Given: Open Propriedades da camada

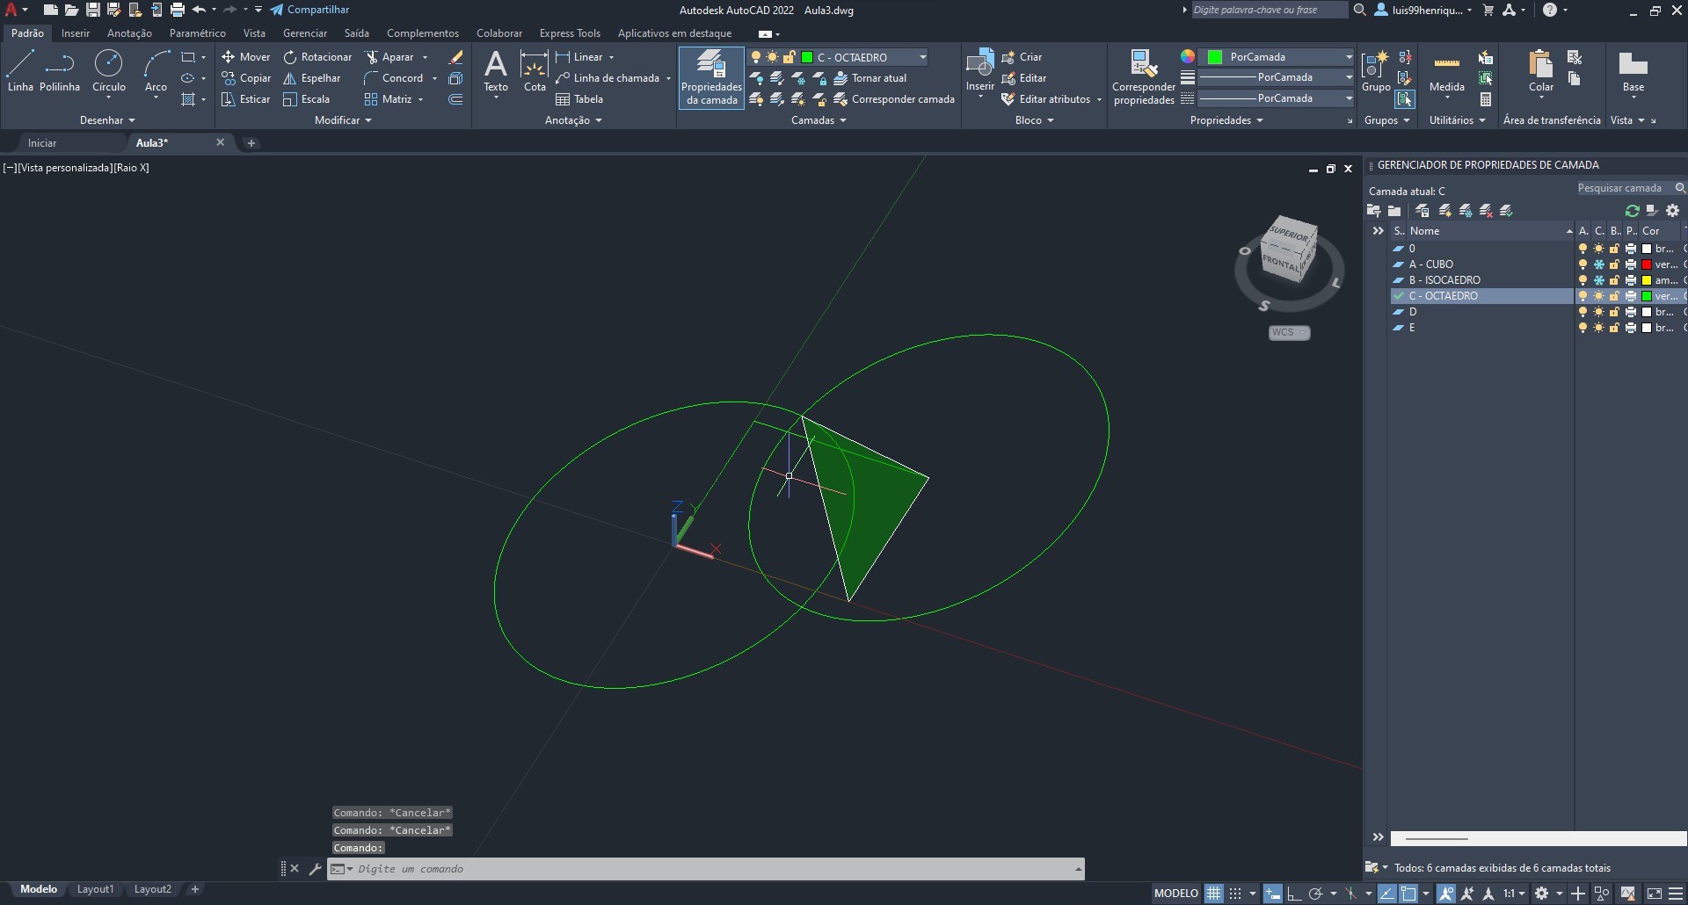Looking at the screenshot, I should (x=711, y=78).
